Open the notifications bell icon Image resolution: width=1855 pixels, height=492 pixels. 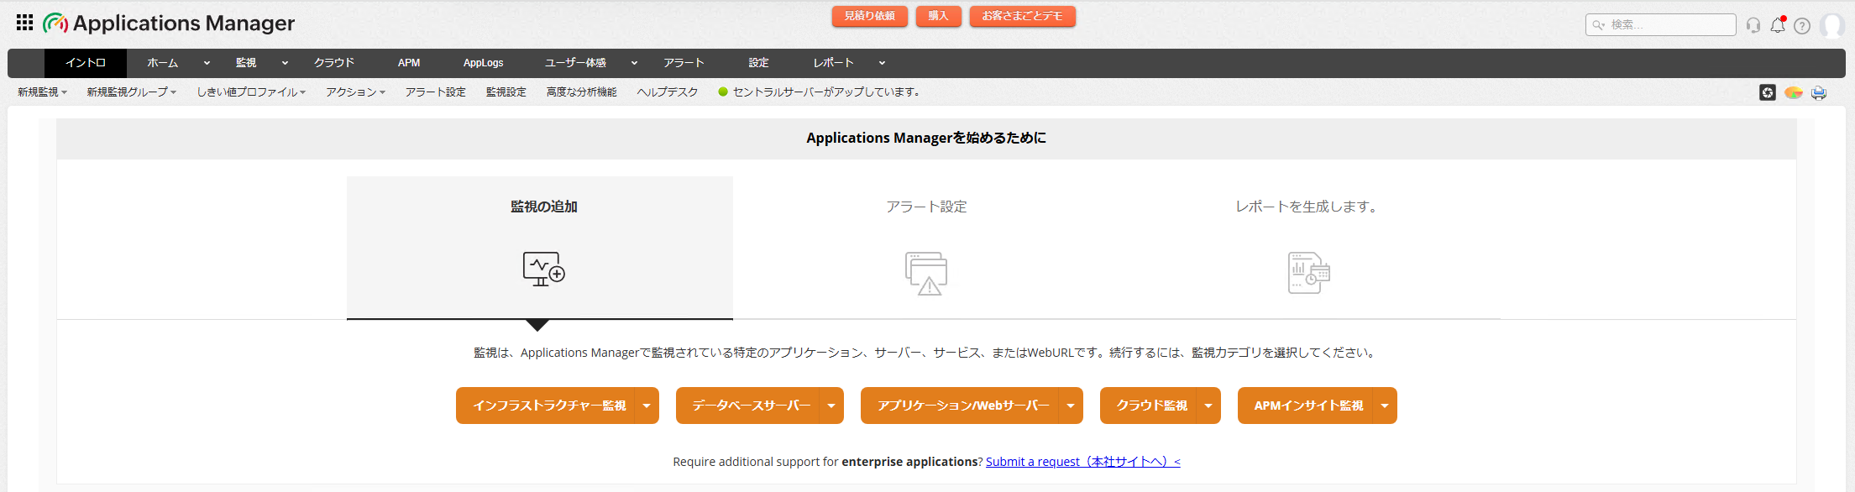coord(1778,25)
